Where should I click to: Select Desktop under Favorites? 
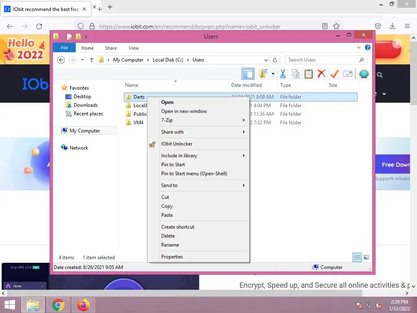82,97
